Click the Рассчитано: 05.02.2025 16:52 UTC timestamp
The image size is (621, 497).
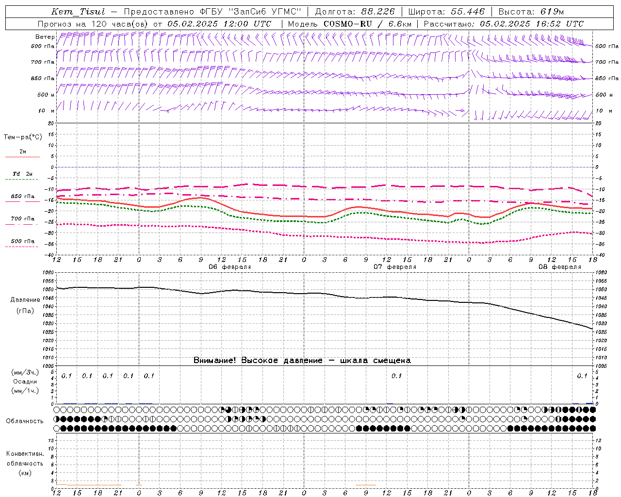(504, 24)
